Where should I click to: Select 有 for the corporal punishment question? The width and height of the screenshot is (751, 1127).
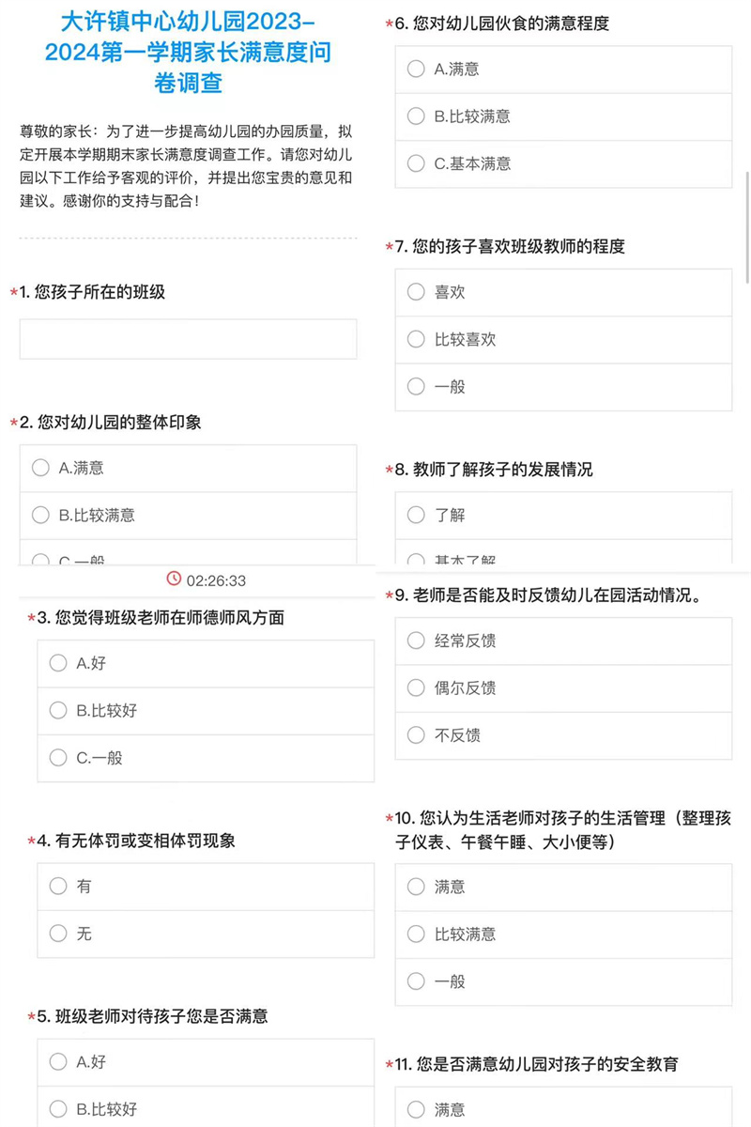(x=58, y=887)
